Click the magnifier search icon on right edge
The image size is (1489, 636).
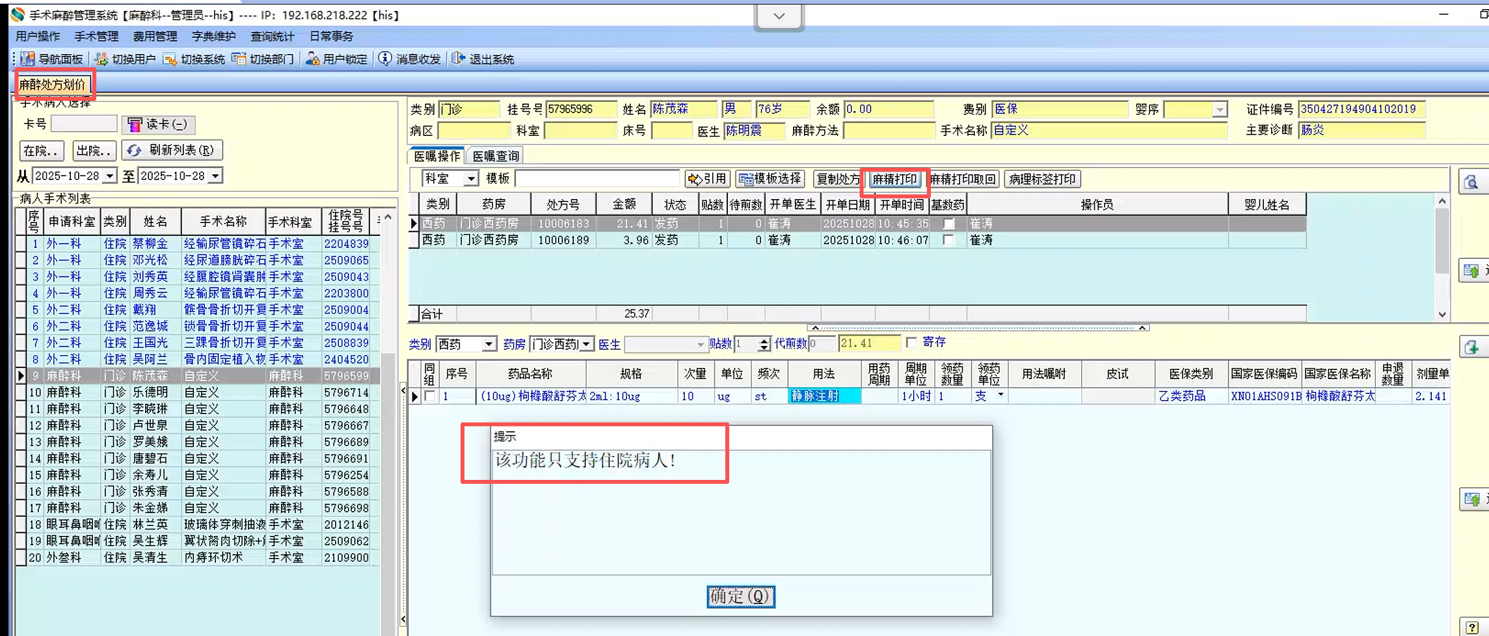pos(1471,183)
